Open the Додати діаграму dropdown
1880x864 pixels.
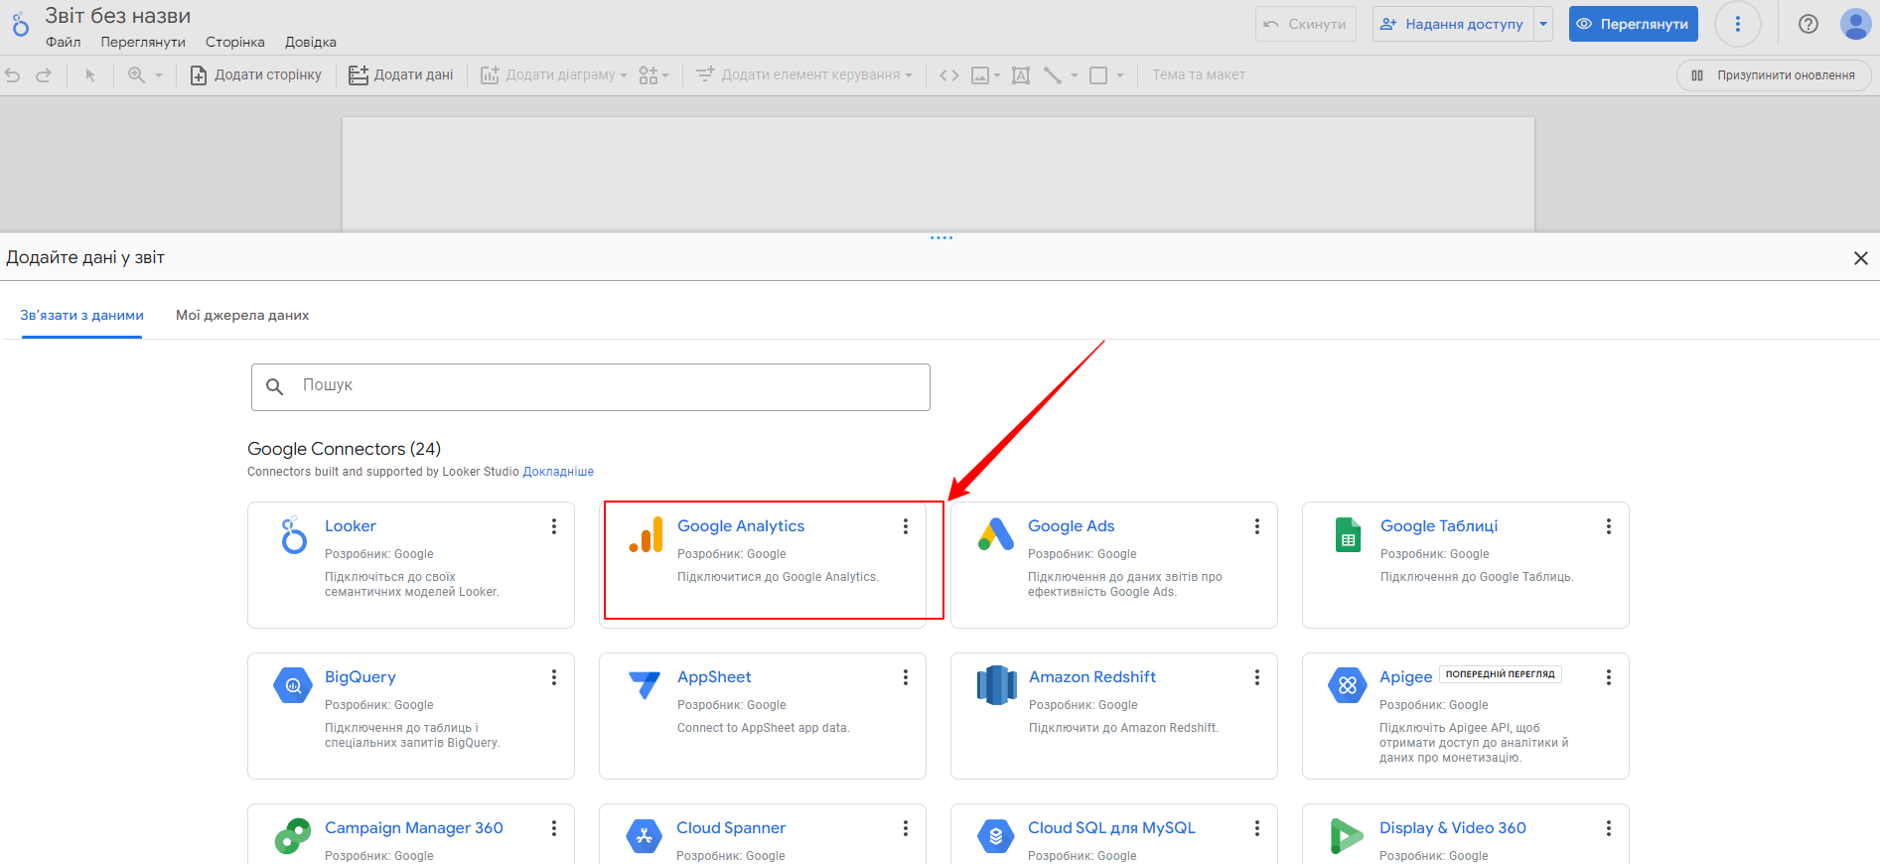click(553, 75)
